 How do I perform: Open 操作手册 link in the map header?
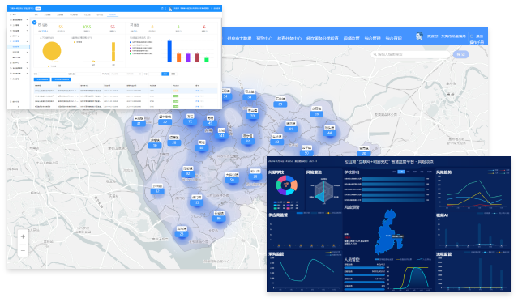(477, 42)
